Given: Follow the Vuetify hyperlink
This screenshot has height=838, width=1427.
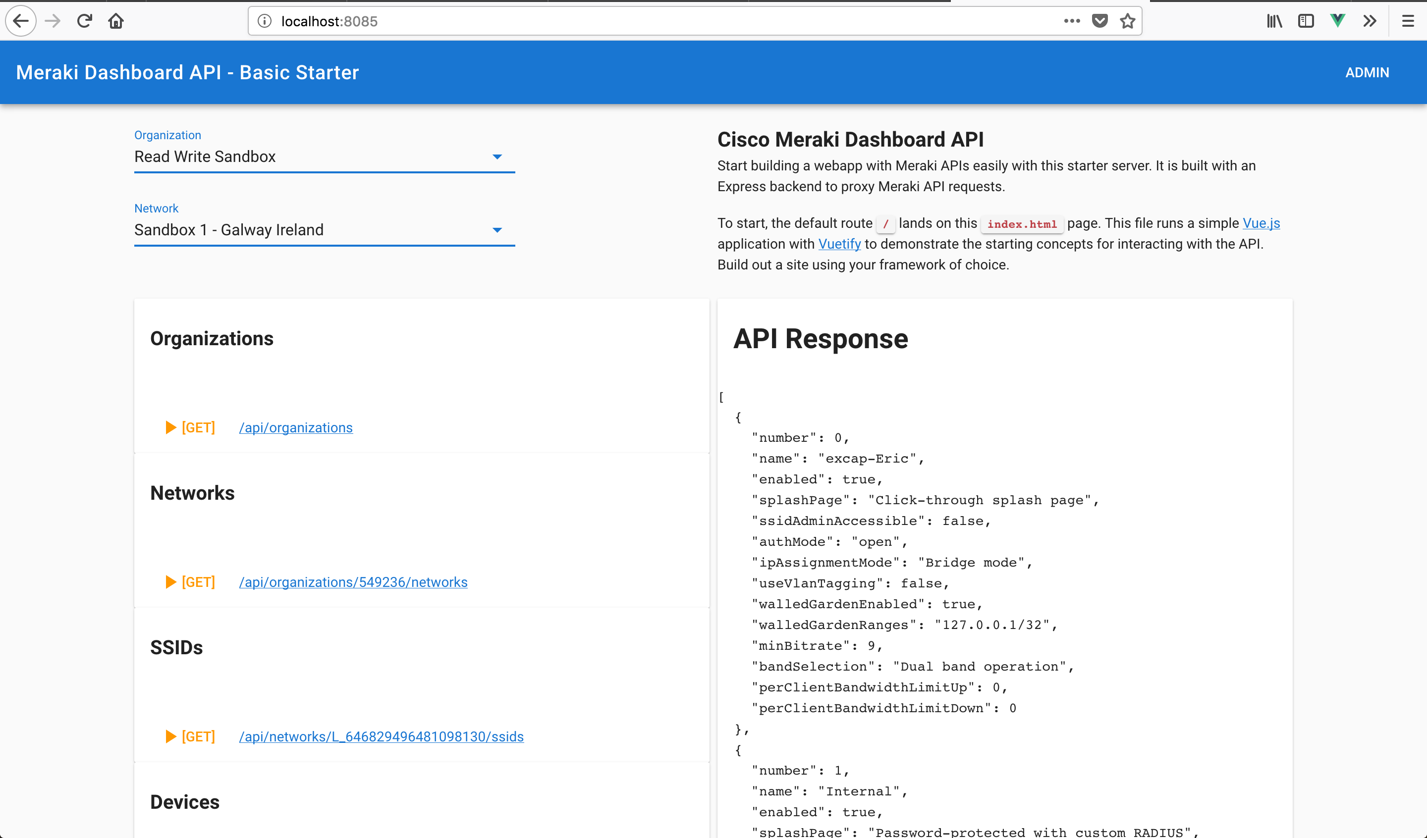Looking at the screenshot, I should pos(839,244).
